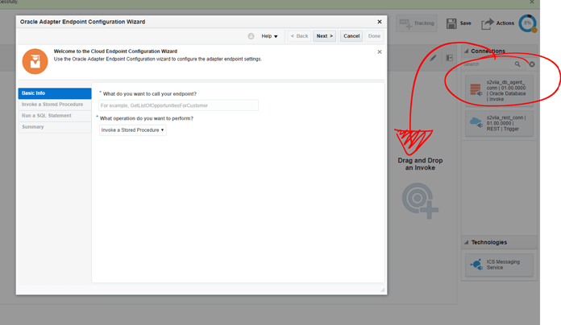
Task: Collapse the Technologies panel section
Action: (x=466, y=242)
